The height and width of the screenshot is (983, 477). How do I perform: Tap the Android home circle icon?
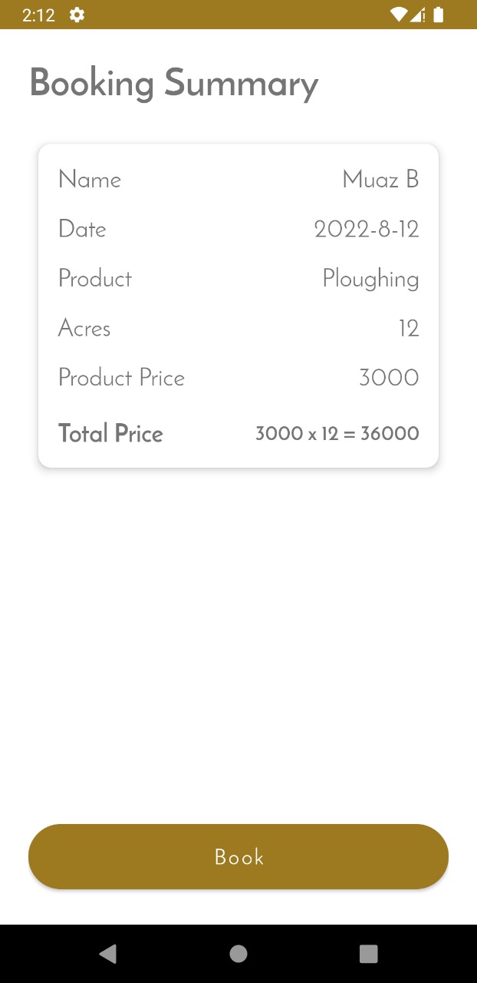[238, 954]
